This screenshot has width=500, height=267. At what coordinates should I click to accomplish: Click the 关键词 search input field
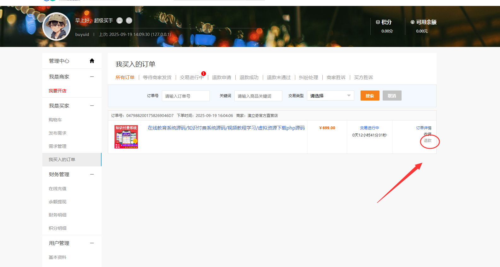click(x=258, y=96)
